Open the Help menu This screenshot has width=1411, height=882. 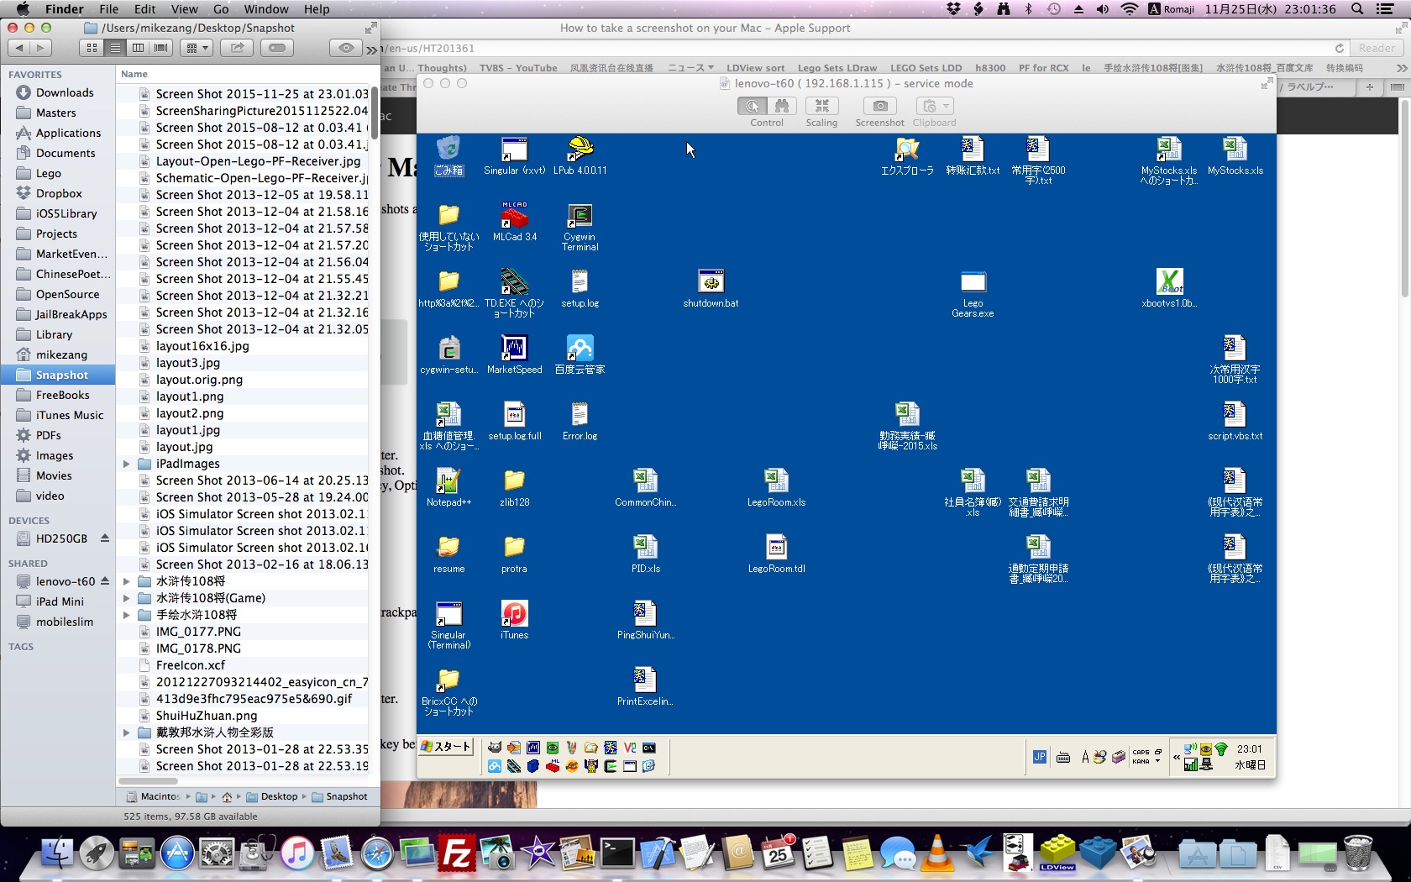[x=317, y=9]
